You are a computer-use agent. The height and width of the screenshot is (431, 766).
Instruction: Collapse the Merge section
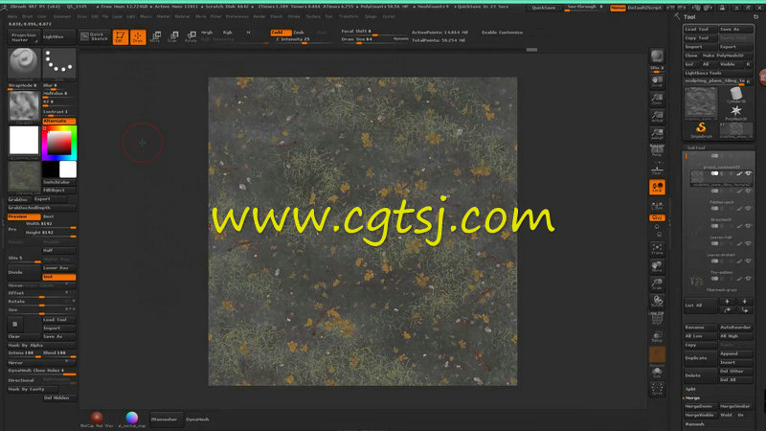coord(692,397)
